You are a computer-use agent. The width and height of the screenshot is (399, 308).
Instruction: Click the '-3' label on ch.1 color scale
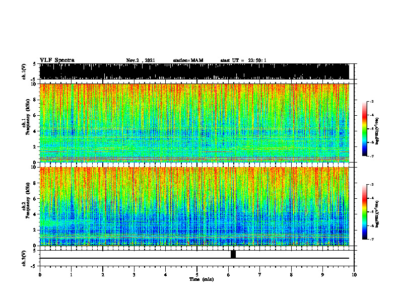click(371, 102)
